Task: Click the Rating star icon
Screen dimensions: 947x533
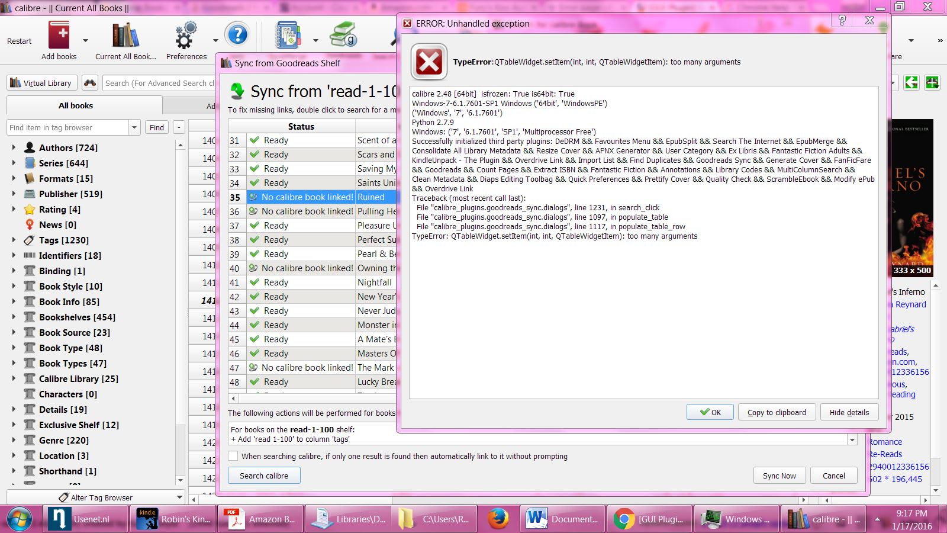Action: (x=30, y=209)
